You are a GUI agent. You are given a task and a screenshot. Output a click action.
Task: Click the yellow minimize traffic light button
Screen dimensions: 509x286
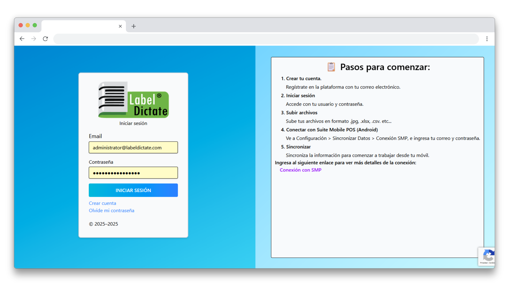coord(28,25)
